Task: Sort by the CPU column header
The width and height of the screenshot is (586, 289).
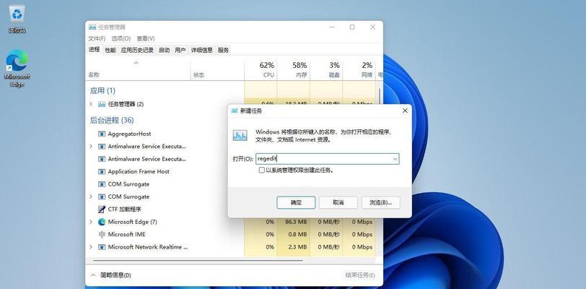Action: 261,69
